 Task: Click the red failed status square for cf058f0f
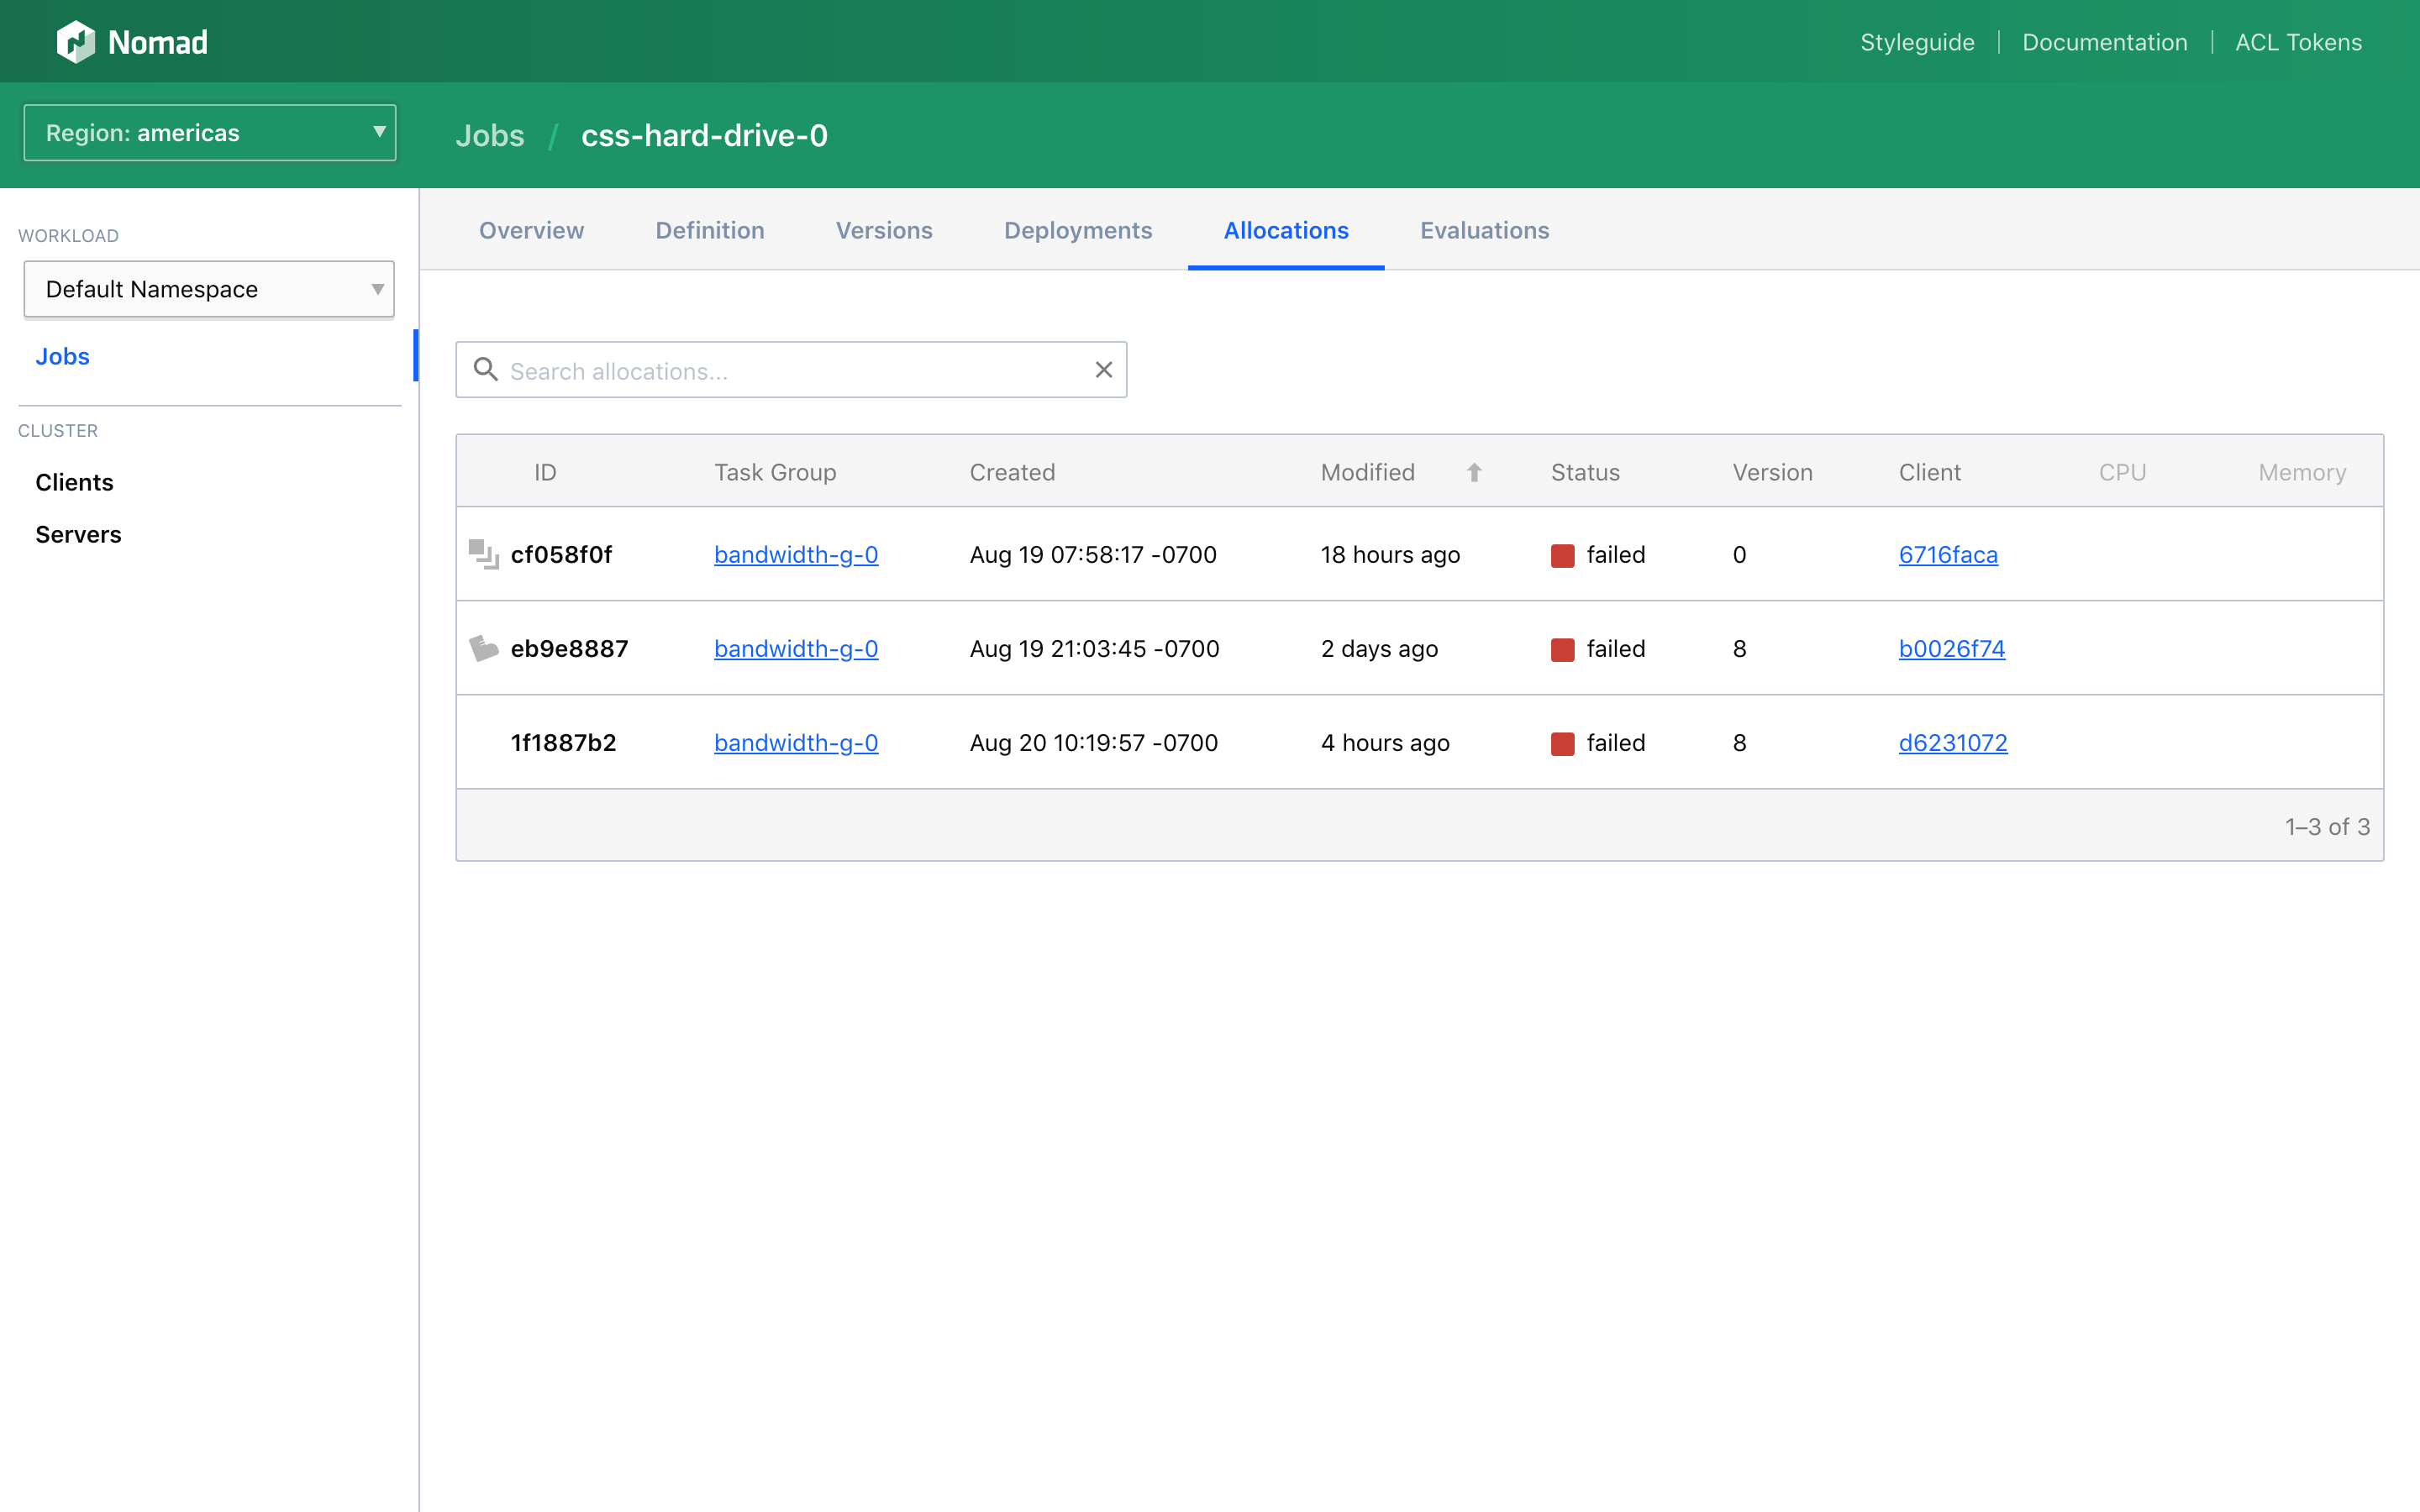(1562, 555)
